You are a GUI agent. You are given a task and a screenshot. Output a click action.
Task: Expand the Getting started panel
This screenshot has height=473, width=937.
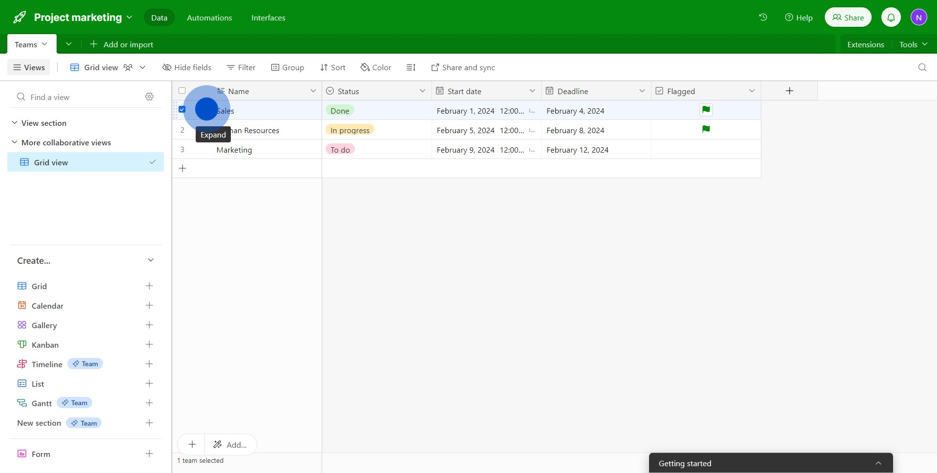(x=878, y=463)
